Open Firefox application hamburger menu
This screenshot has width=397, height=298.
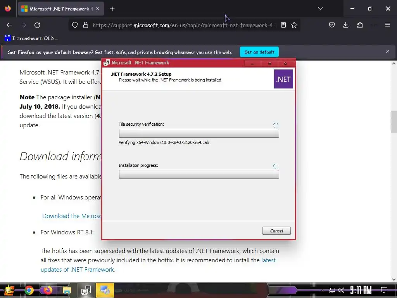(x=388, y=25)
